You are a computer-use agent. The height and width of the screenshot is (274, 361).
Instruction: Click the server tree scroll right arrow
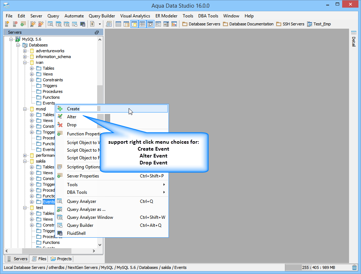click(94, 251)
